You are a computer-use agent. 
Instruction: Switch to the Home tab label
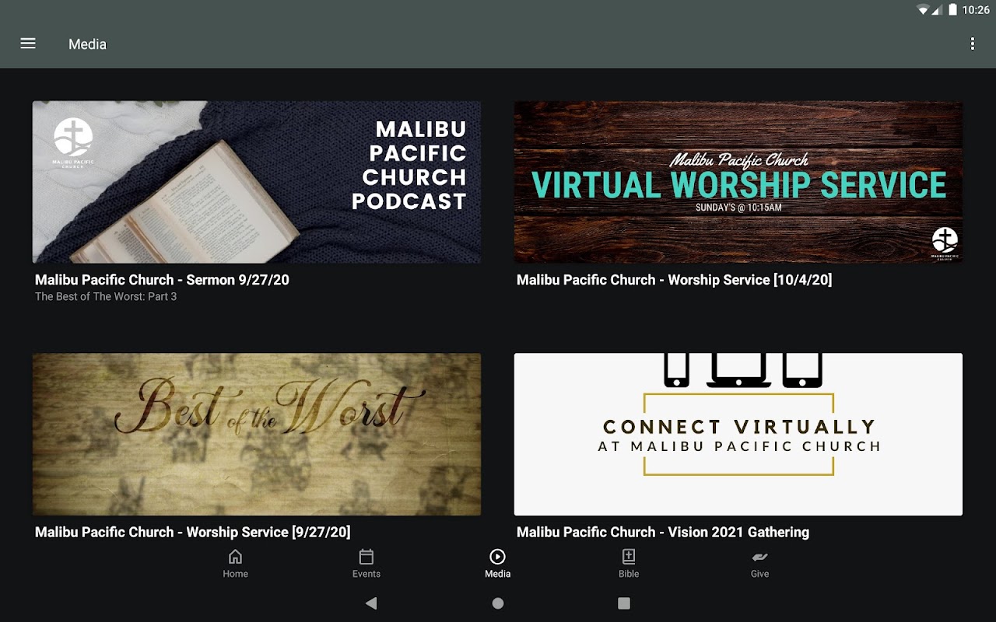(x=235, y=574)
